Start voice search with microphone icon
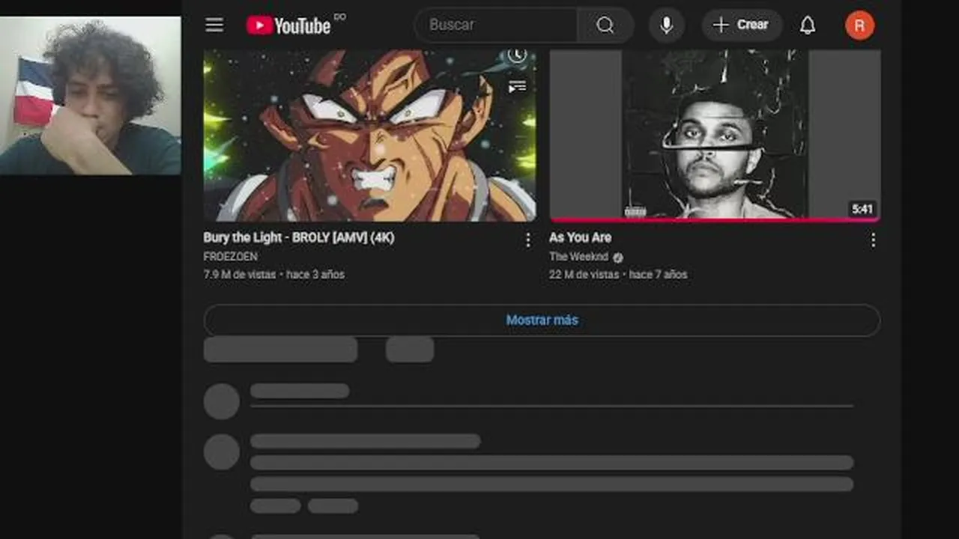 (x=666, y=25)
